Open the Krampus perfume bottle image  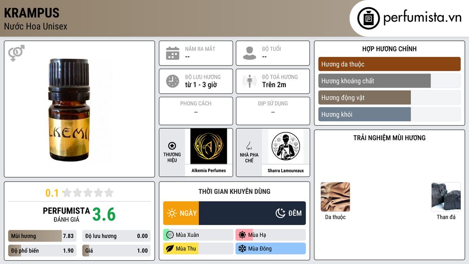coord(69,110)
